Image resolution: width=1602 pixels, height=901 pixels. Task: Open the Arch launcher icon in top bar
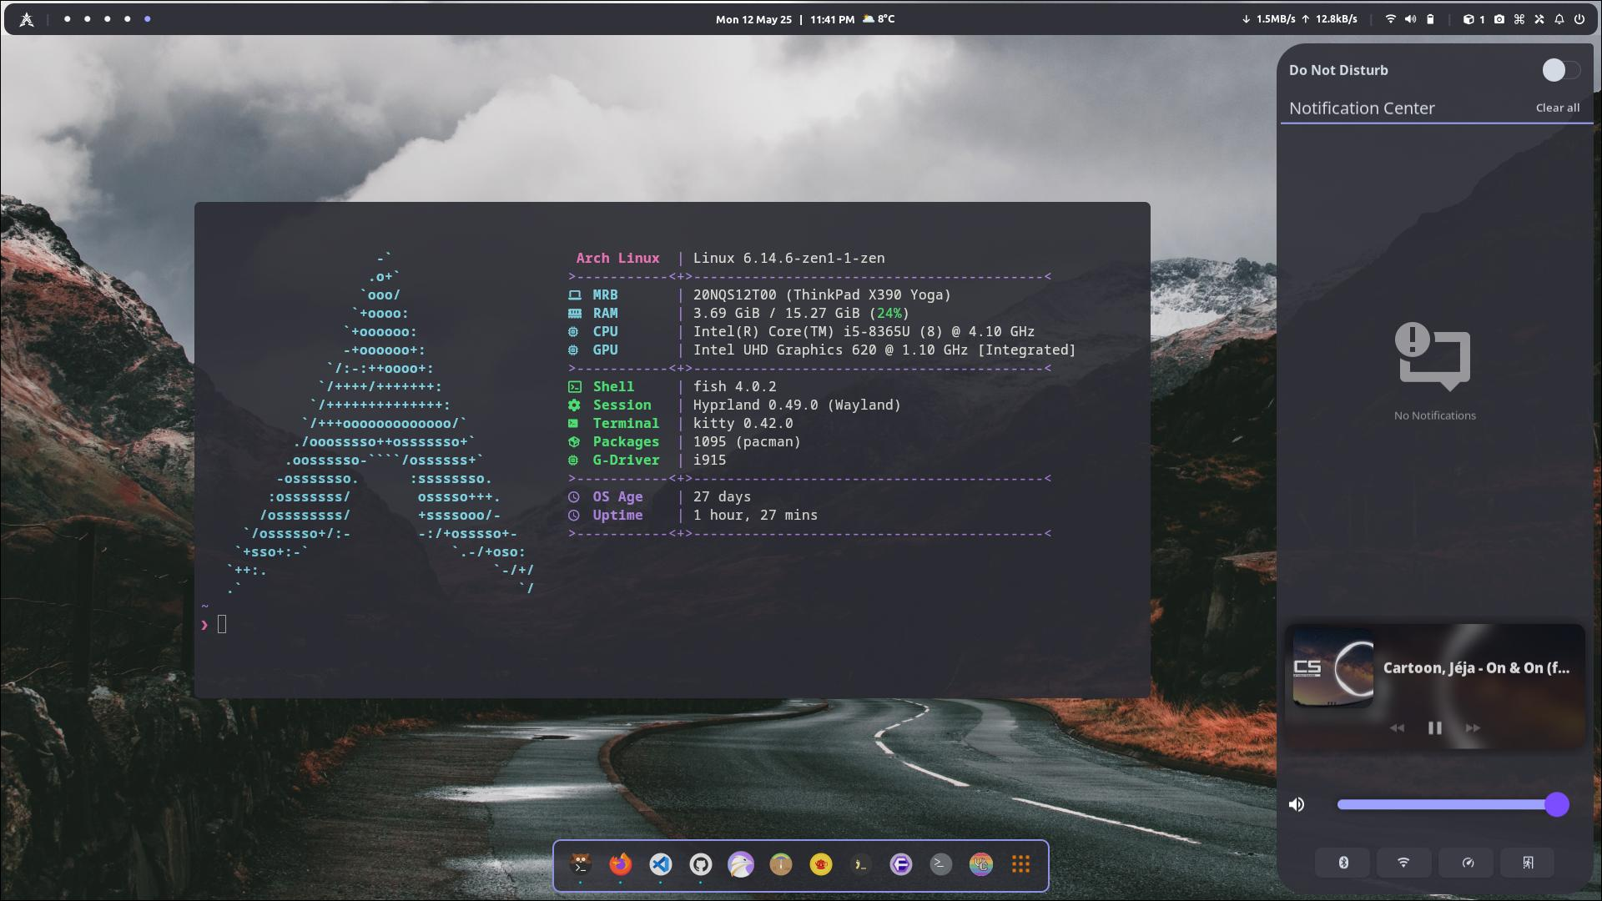coord(27,19)
